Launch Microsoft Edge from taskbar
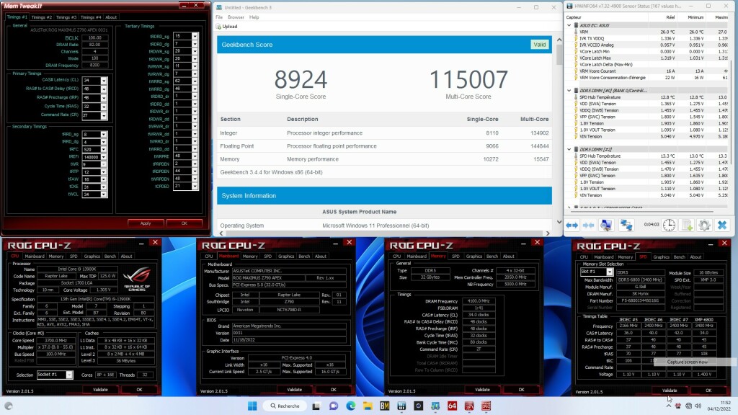 351,406
